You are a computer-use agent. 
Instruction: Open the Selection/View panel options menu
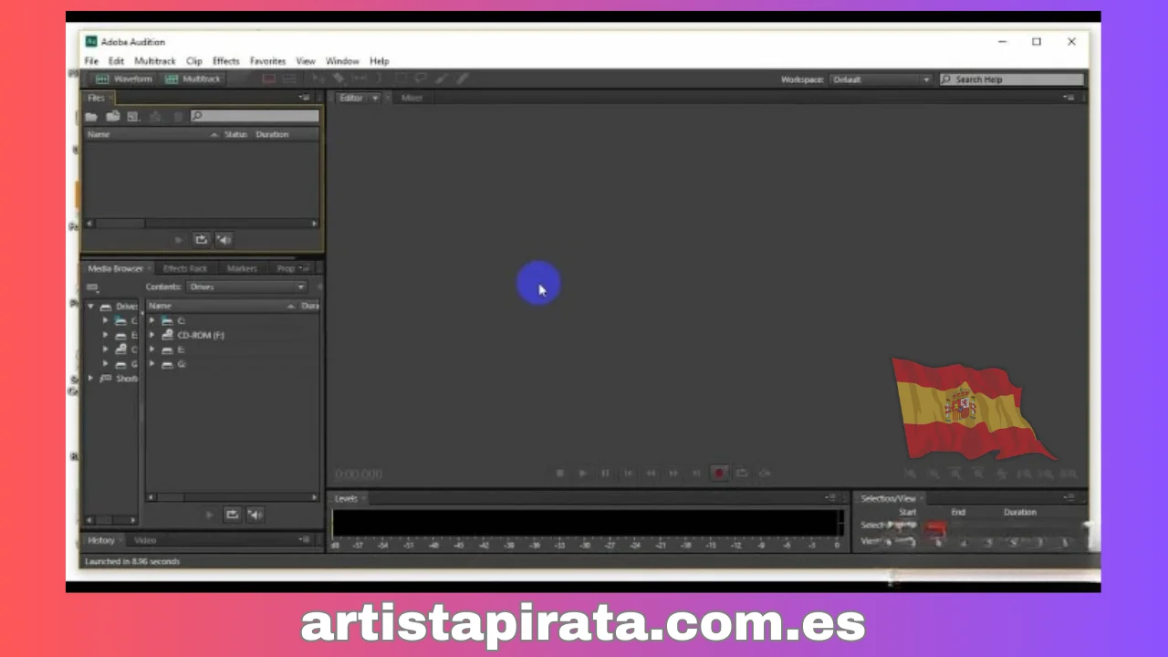[1069, 498]
